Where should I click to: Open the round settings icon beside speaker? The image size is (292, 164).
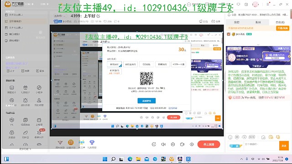click(173, 144)
